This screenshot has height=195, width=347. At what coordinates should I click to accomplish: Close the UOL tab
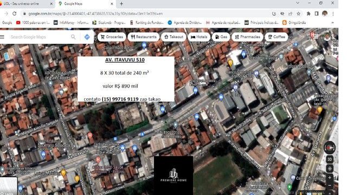[x=52, y=4]
